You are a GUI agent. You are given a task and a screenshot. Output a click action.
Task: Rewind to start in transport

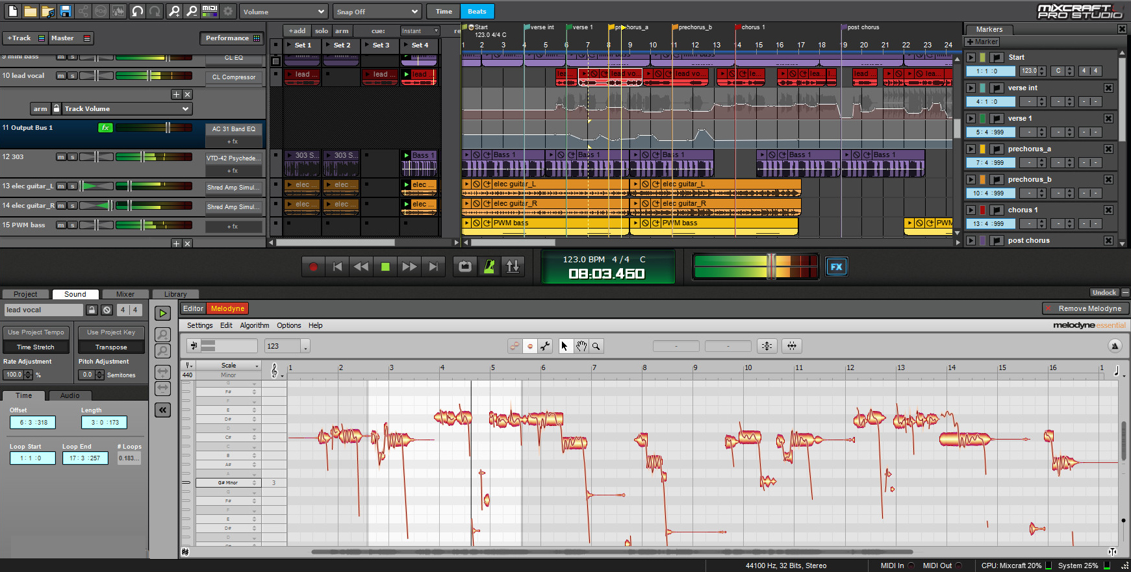pos(337,267)
